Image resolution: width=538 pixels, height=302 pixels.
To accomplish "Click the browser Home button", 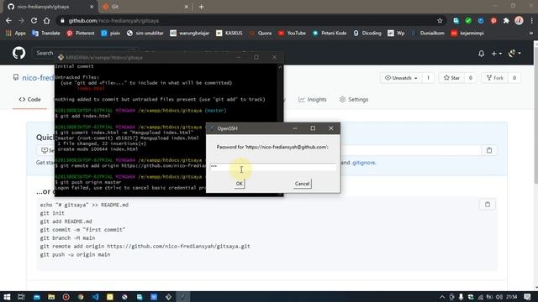I will point(47,20).
